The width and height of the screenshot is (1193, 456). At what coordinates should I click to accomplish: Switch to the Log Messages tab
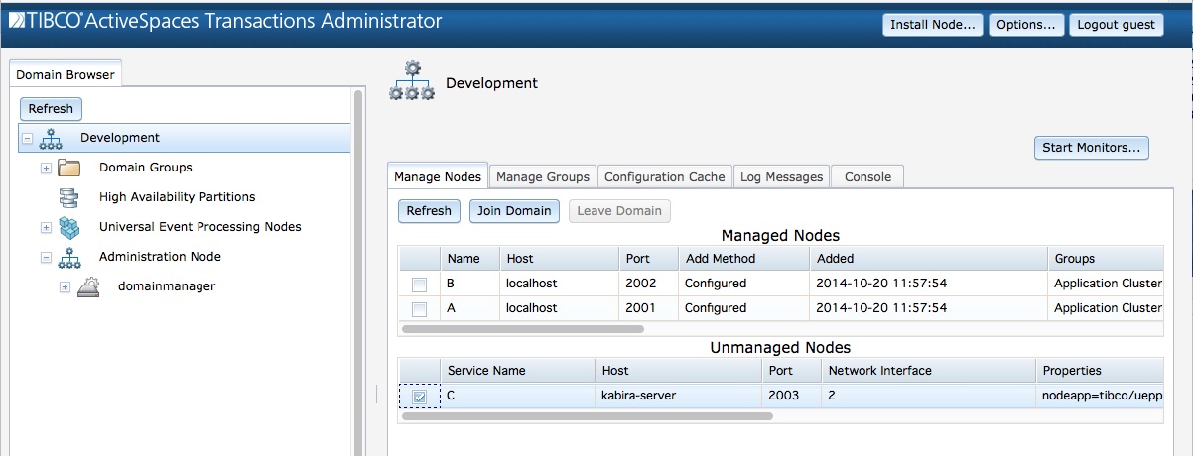pyautogui.click(x=781, y=176)
